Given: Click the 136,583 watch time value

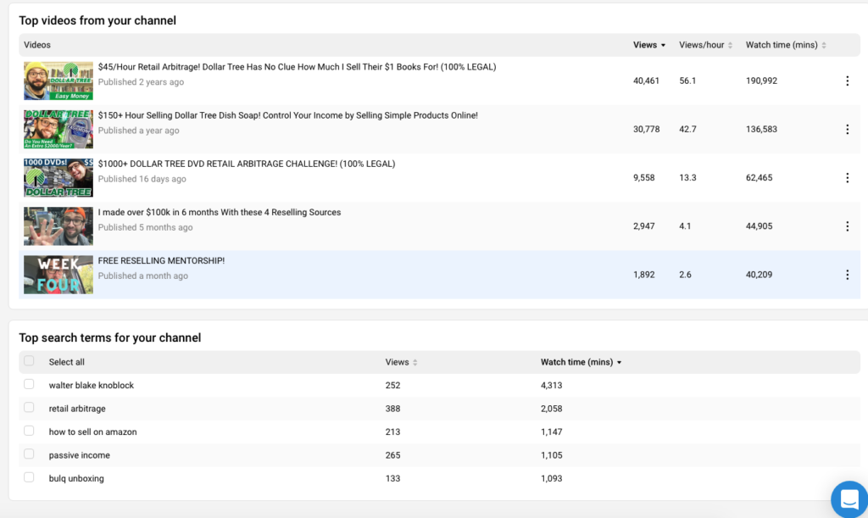Looking at the screenshot, I should pyautogui.click(x=761, y=130).
